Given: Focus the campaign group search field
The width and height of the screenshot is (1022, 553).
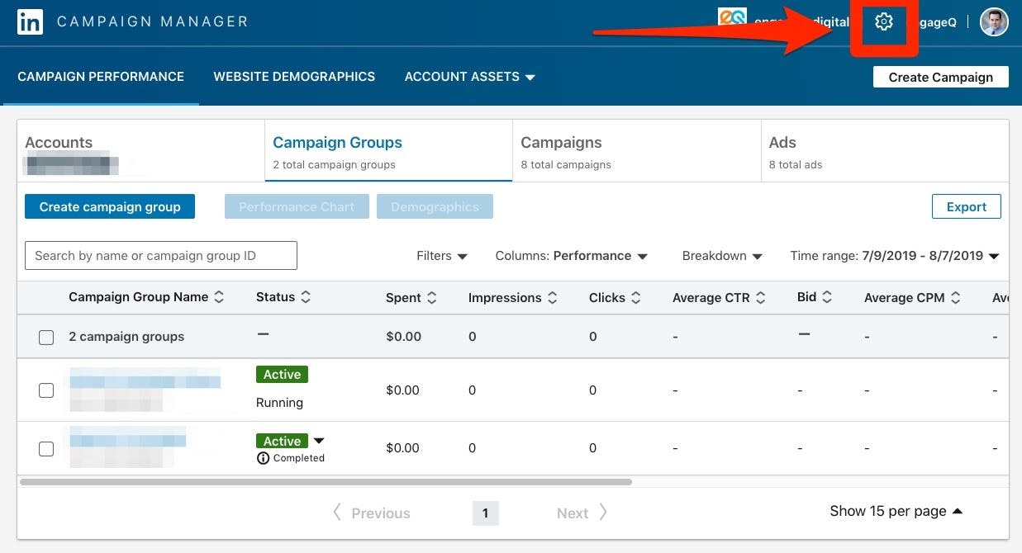Looking at the screenshot, I should click(161, 256).
